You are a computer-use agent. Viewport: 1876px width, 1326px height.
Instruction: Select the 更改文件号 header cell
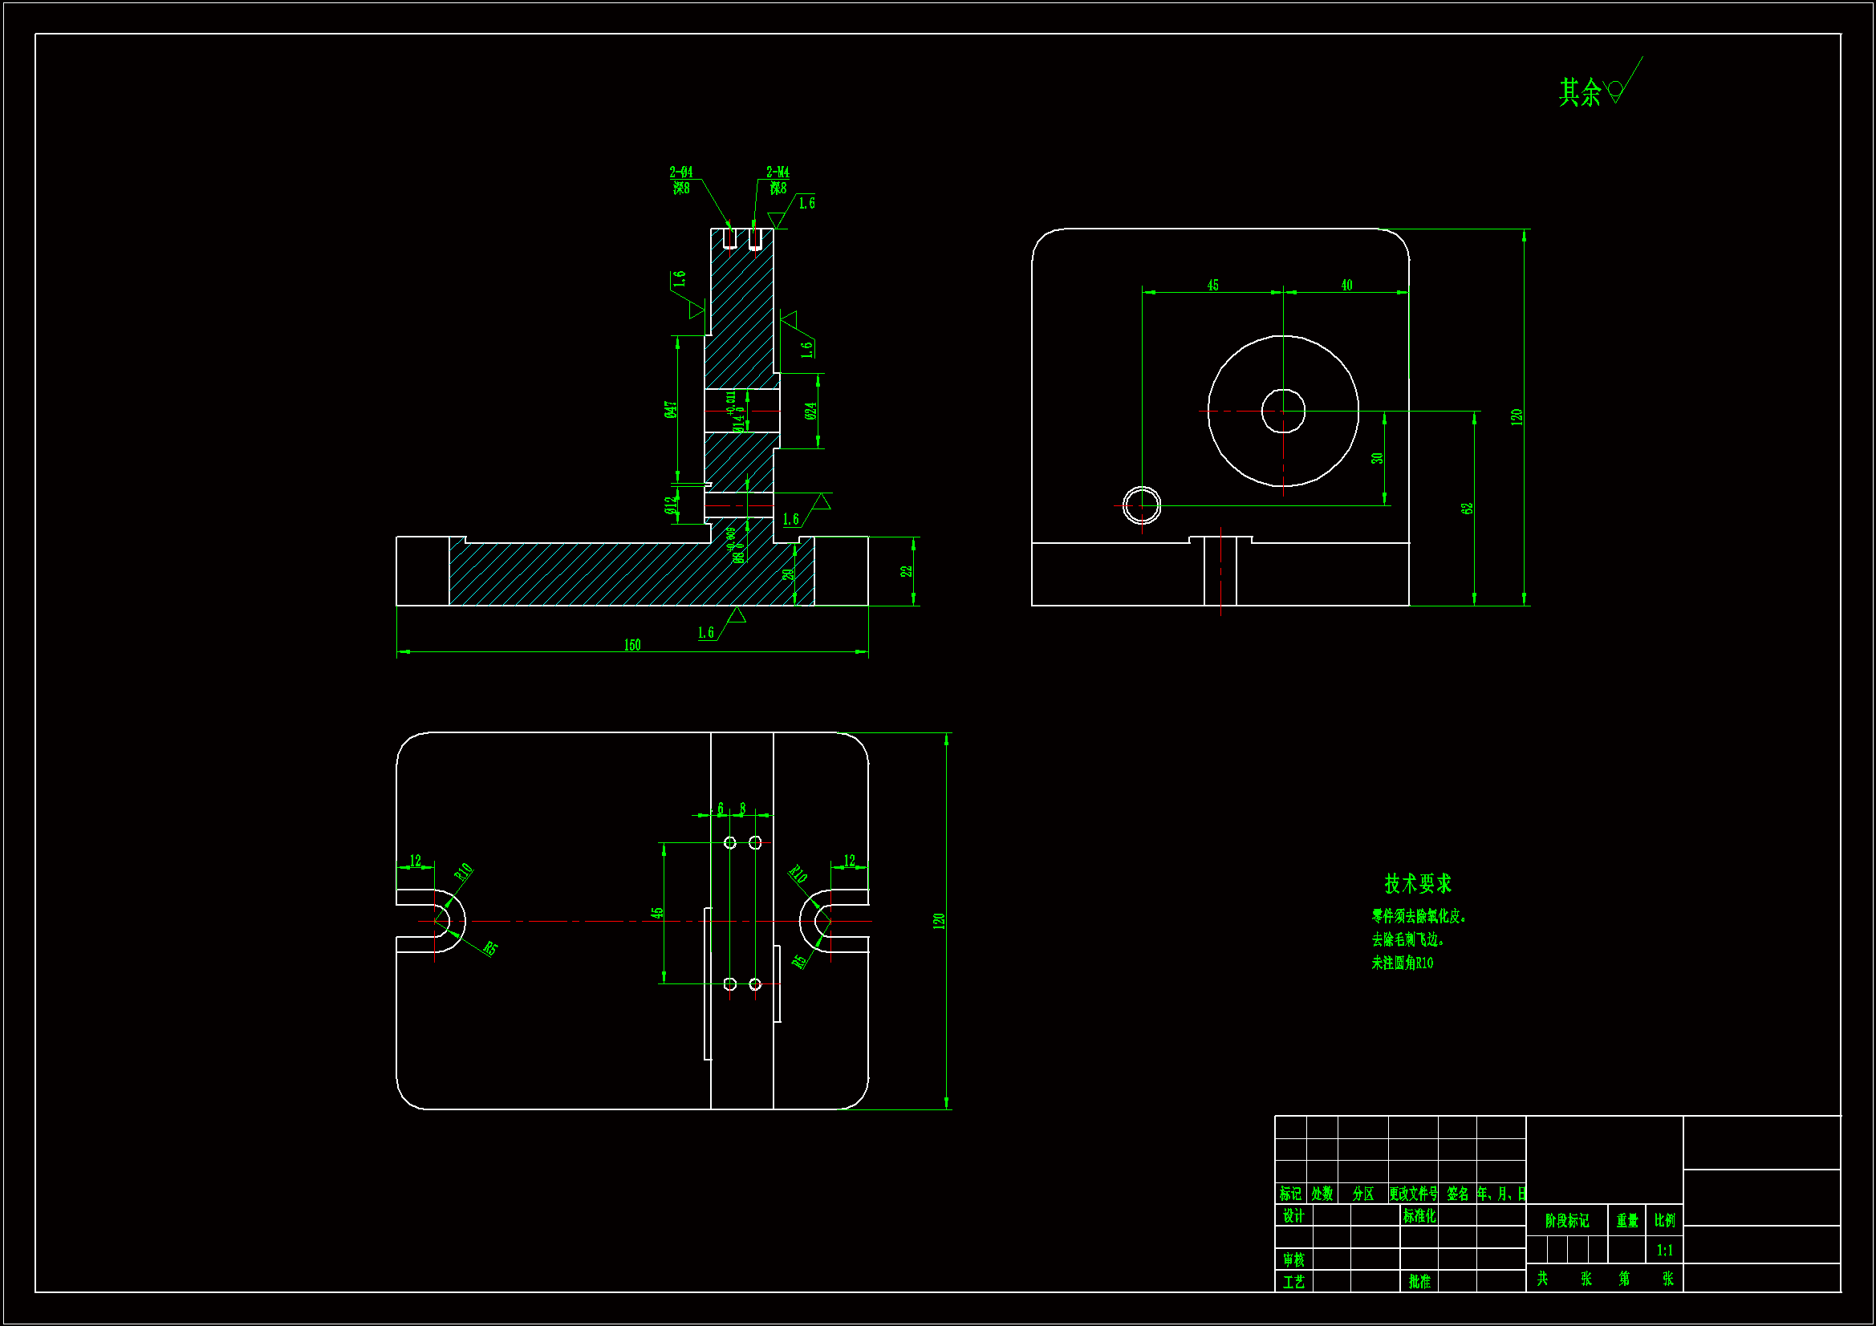(1413, 1194)
